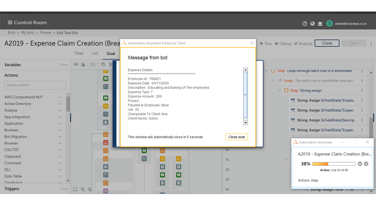Viewport: 376px width, 211px height.
Task: Open three-dot menu on $rFieldData("Emplo row
Action: pyautogui.click(x=362, y=100)
